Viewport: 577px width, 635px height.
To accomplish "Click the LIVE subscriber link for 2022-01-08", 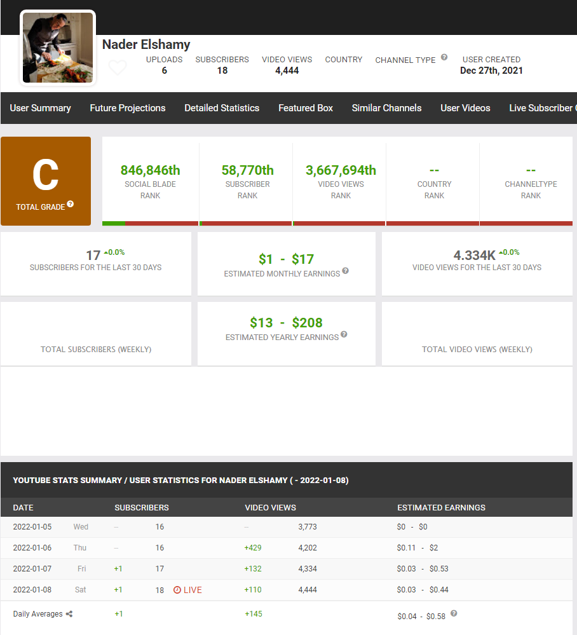I will click(x=187, y=590).
